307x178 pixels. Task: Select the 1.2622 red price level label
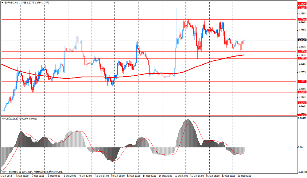302,81
